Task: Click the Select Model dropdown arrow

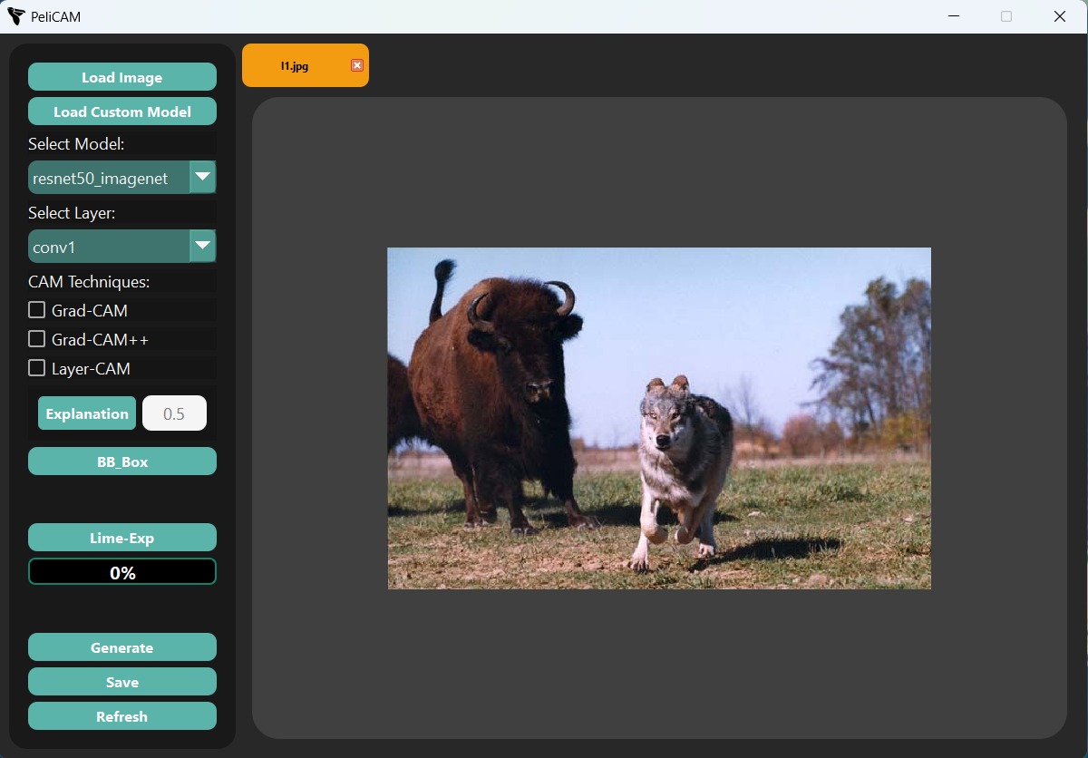Action: [203, 177]
